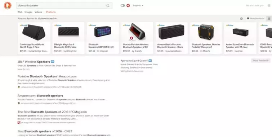Switch to the Images tab

tap(28, 12)
